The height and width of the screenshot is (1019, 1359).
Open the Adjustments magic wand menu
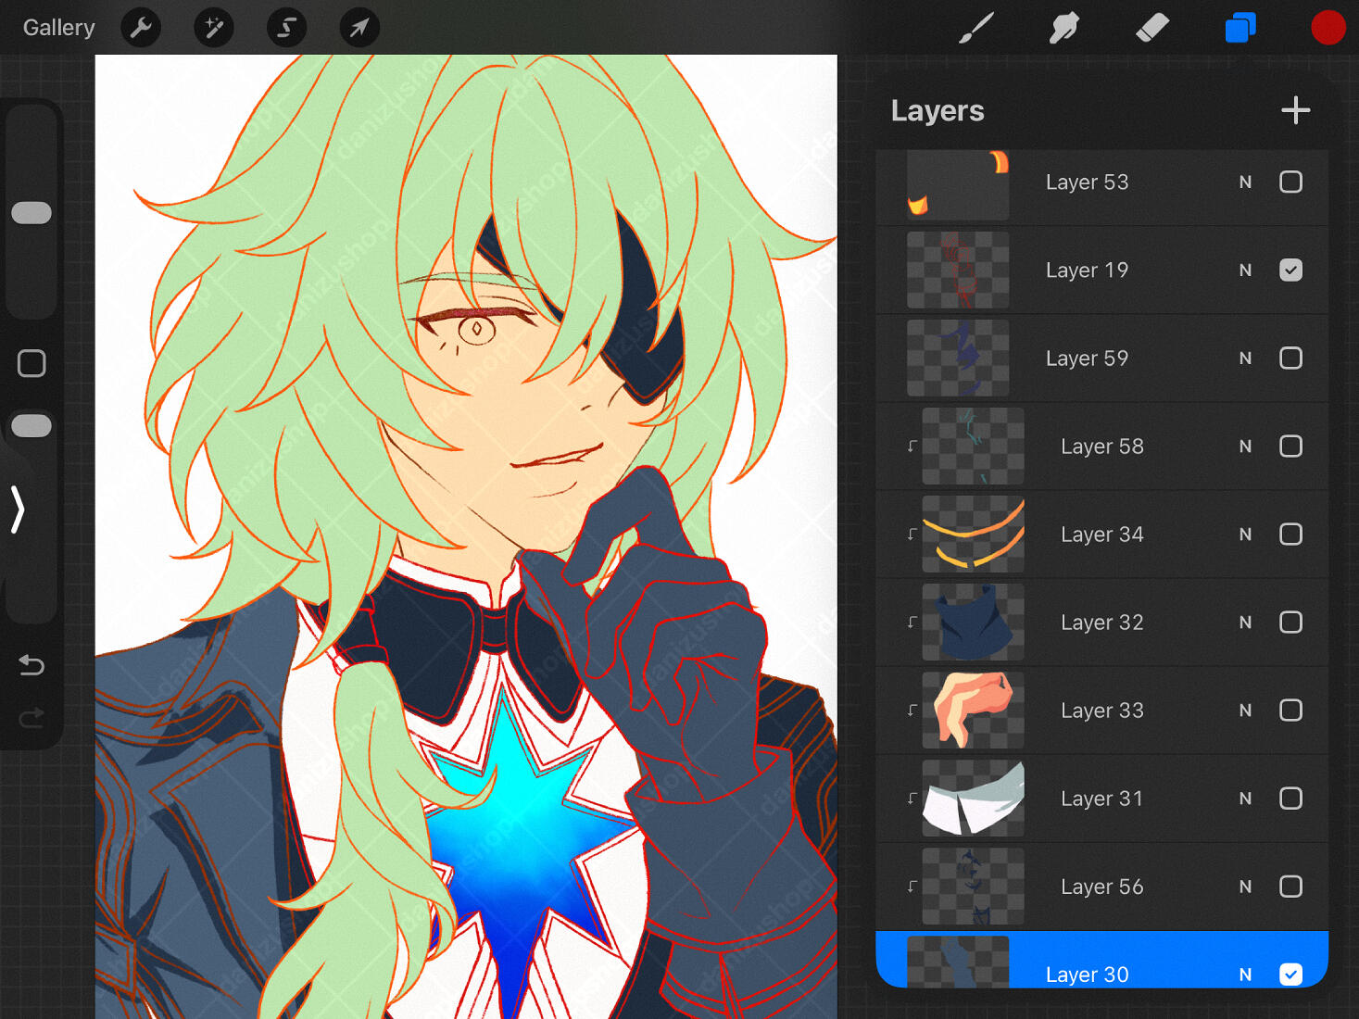[x=213, y=28]
